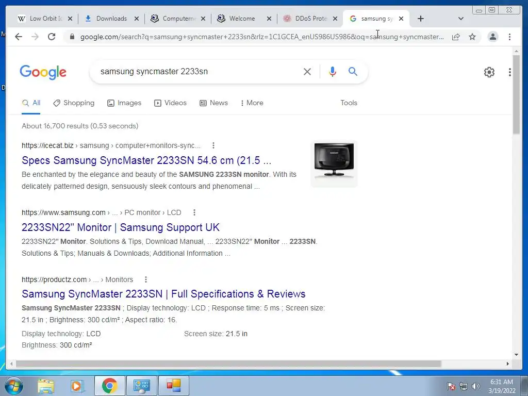This screenshot has width=528, height=396.
Task: Start voice search with the microphone icon
Action: coord(333,71)
